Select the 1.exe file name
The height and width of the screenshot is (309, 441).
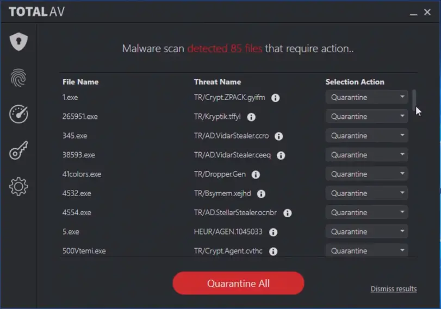pos(70,97)
